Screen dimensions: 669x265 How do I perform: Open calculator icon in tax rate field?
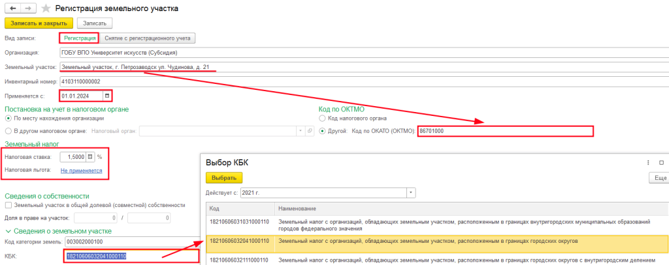click(x=90, y=157)
